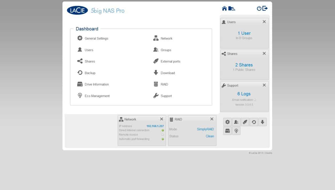Close the Network widget

(162, 119)
